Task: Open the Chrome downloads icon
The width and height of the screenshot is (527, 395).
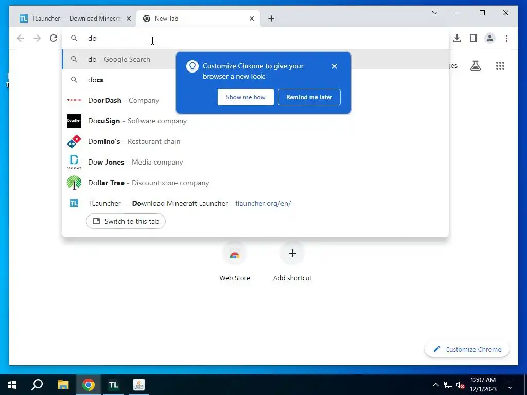Action: tap(457, 38)
